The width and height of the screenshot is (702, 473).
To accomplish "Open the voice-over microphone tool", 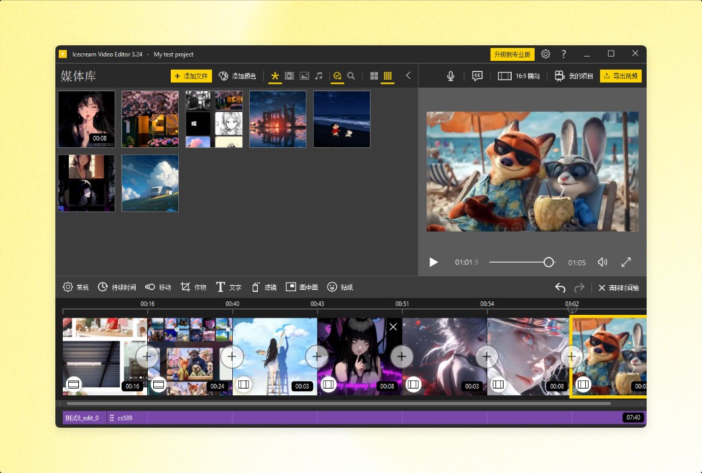I will click(450, 76).
